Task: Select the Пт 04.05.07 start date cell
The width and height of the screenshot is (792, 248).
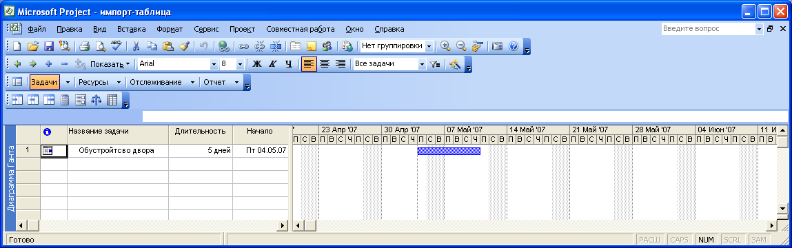Action: pos(260,150)
